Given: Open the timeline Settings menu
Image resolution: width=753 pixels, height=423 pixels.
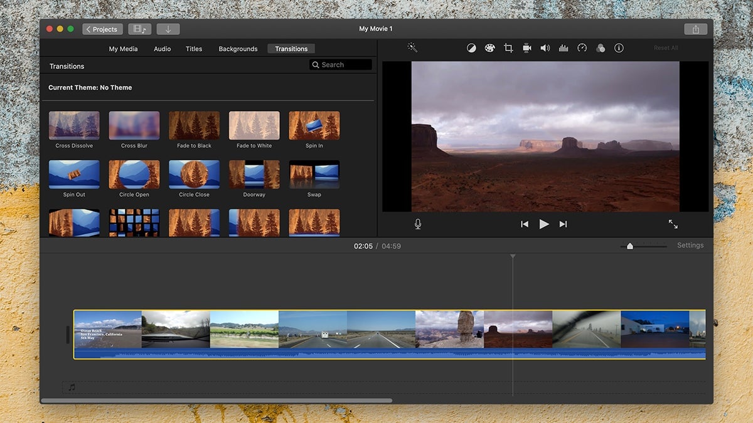Looking at the screenshot, I should [x=690, y=246].
